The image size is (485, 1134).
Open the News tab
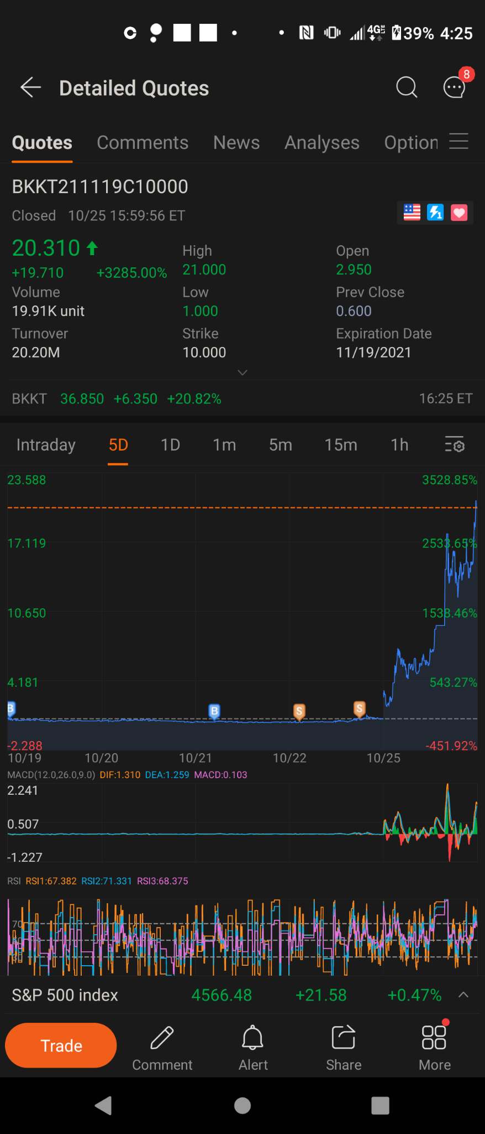click(236, 143)
